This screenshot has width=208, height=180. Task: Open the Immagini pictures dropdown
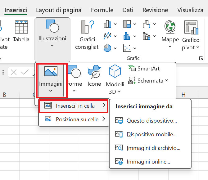(x=51, y=80)
